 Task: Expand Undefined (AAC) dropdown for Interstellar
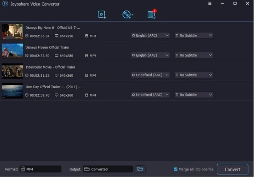coord(151,75)
